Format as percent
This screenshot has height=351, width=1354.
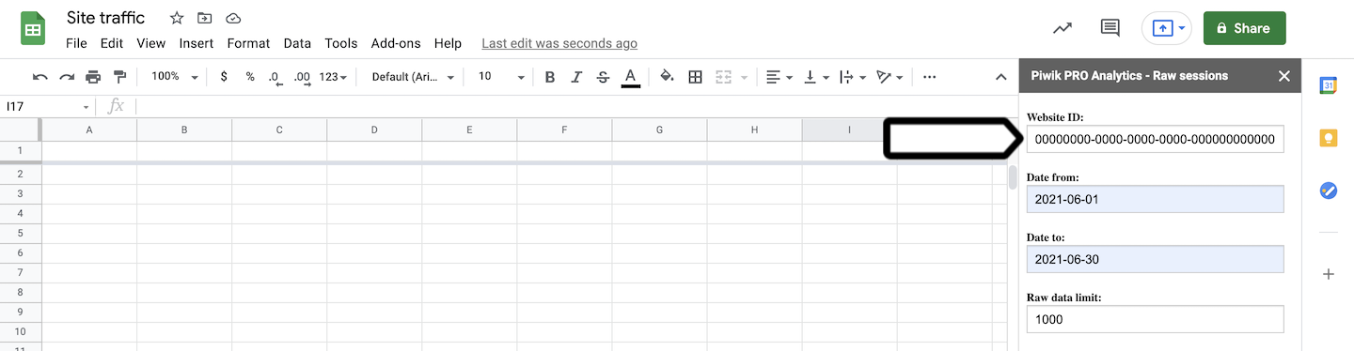pos(250,77)
